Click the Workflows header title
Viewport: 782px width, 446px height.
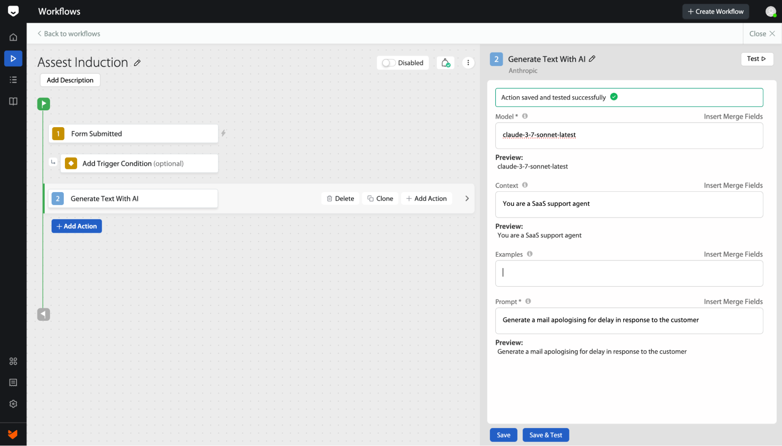point(59,11)
